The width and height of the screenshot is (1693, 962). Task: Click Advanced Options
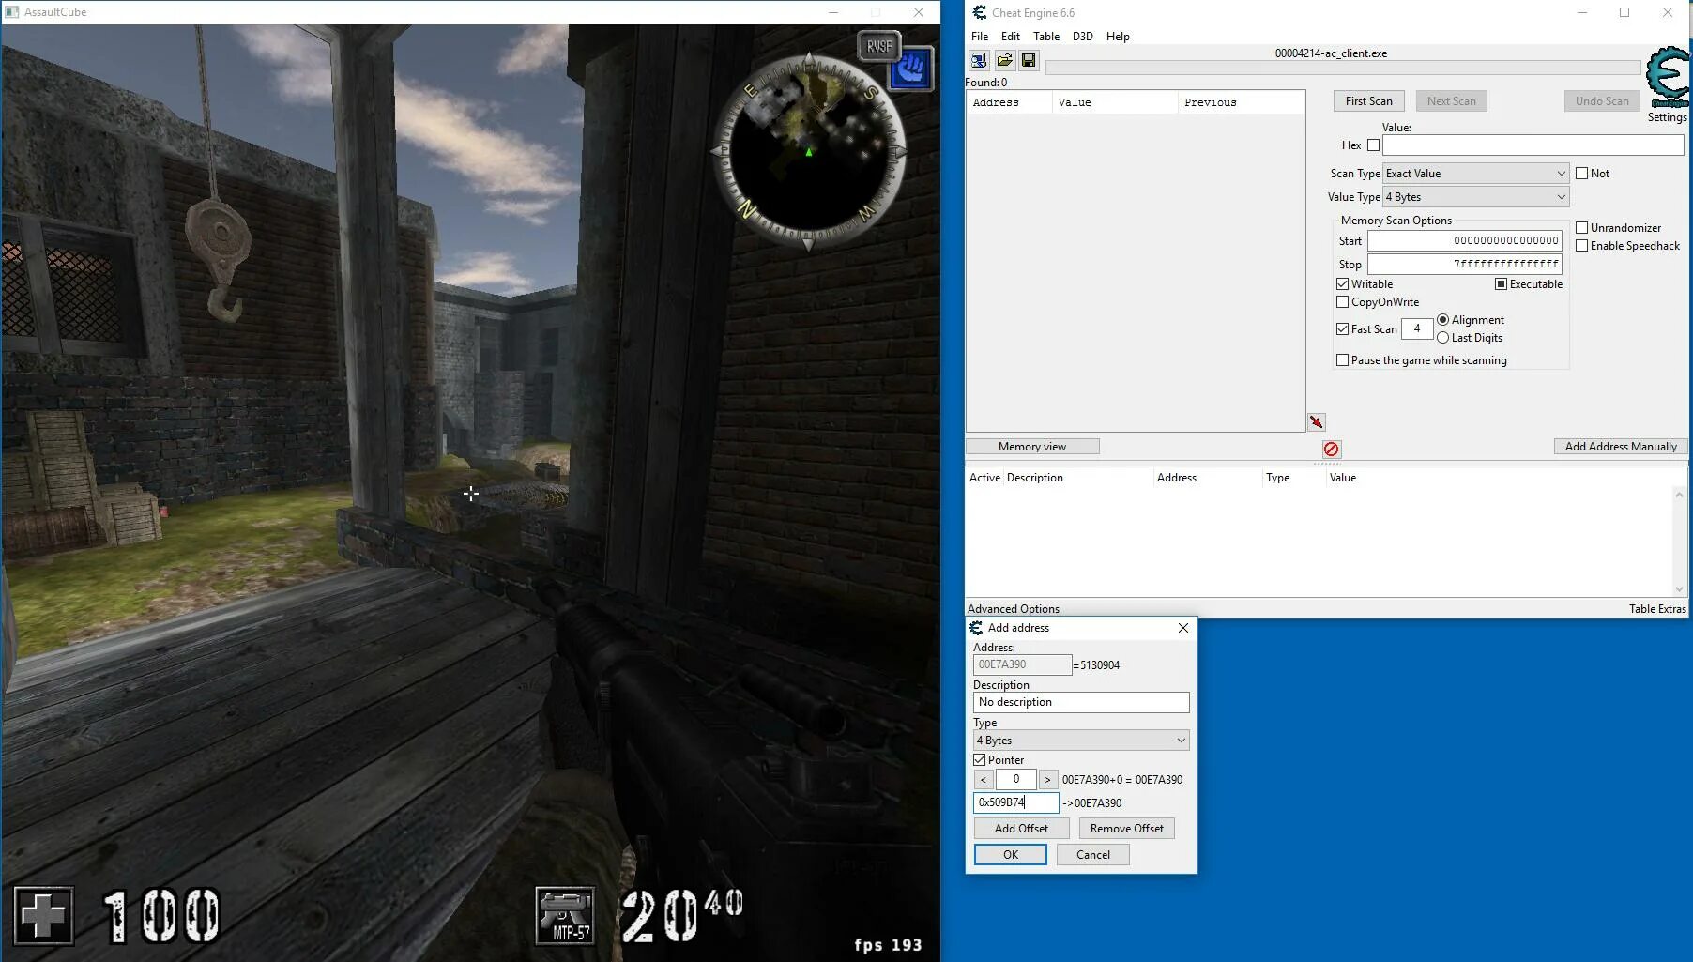[x=1014, y=609]
